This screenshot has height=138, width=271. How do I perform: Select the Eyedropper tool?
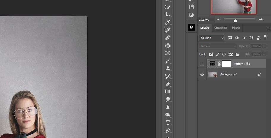click(x=168, y=22)
